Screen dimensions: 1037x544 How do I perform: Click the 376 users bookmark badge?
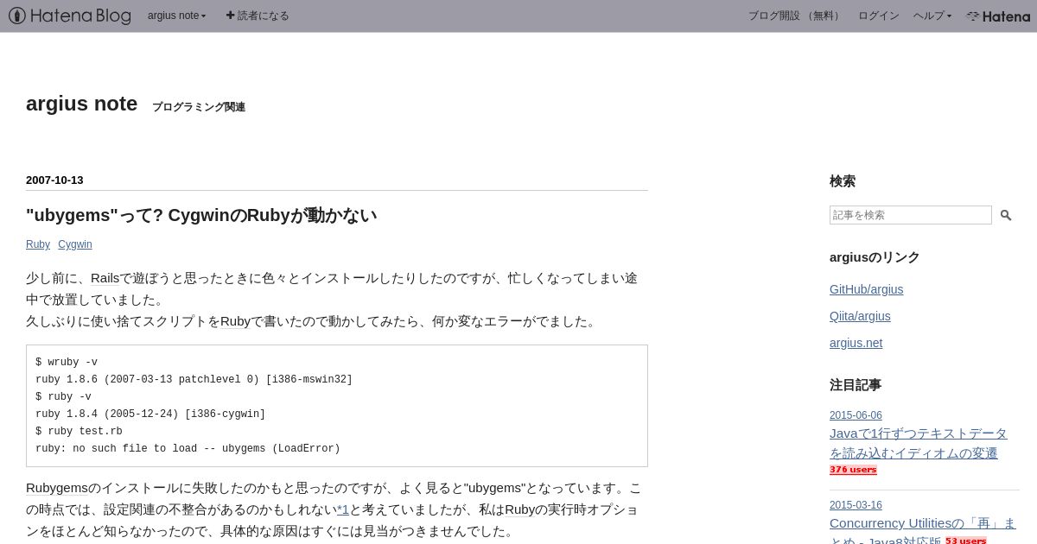(x=853, y=470)
